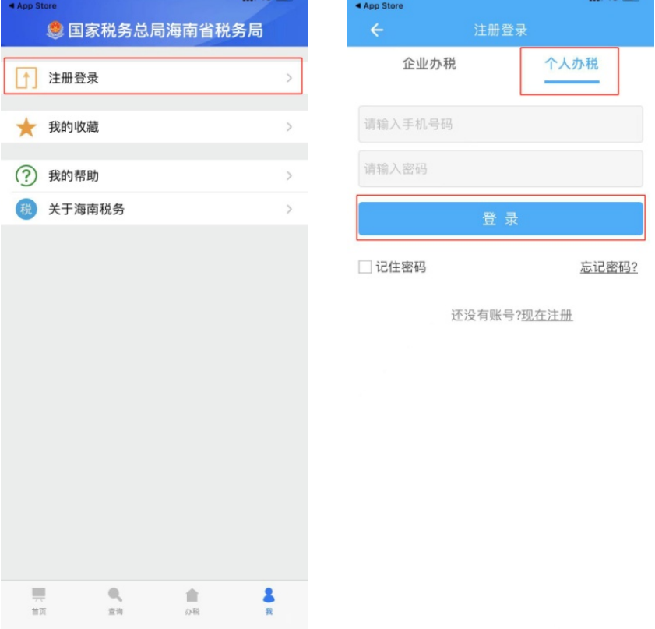This screenshot has width=655, height=629.
Task: Switch to the 个人办税 tab
Action: [571, 65]
